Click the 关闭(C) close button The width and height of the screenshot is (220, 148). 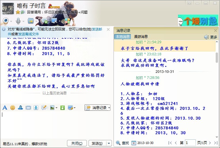pyautogui.click(x=77, y=143)
